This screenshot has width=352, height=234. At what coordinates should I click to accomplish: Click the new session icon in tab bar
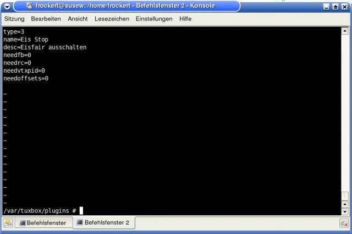pyautogui.click(x=8, y=223)
